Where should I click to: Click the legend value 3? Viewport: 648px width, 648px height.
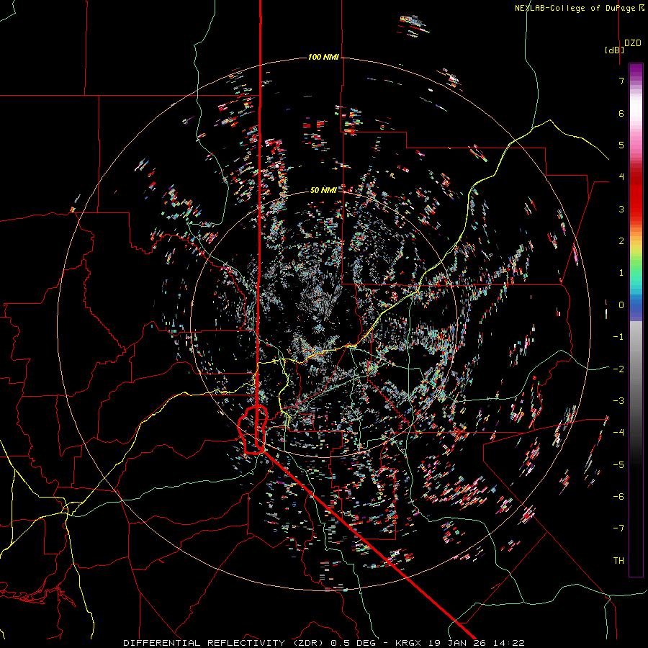click(x=621, y=209)
